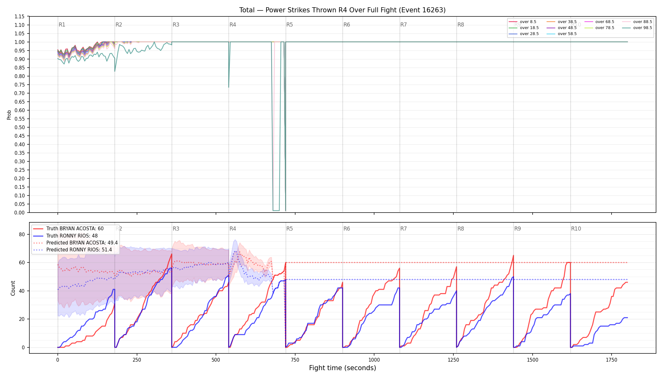Image resolution: width=663 pixels, height=379 pixels.
Task: Select the 'over 98.5' legend entry
Action: click(x=637, y=28)
